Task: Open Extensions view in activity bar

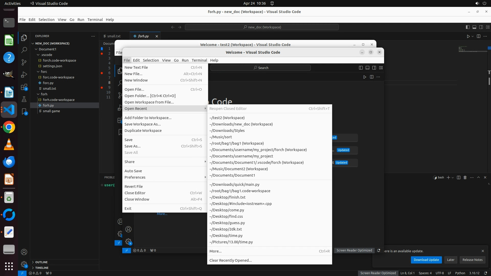Action: coord(24,87)
